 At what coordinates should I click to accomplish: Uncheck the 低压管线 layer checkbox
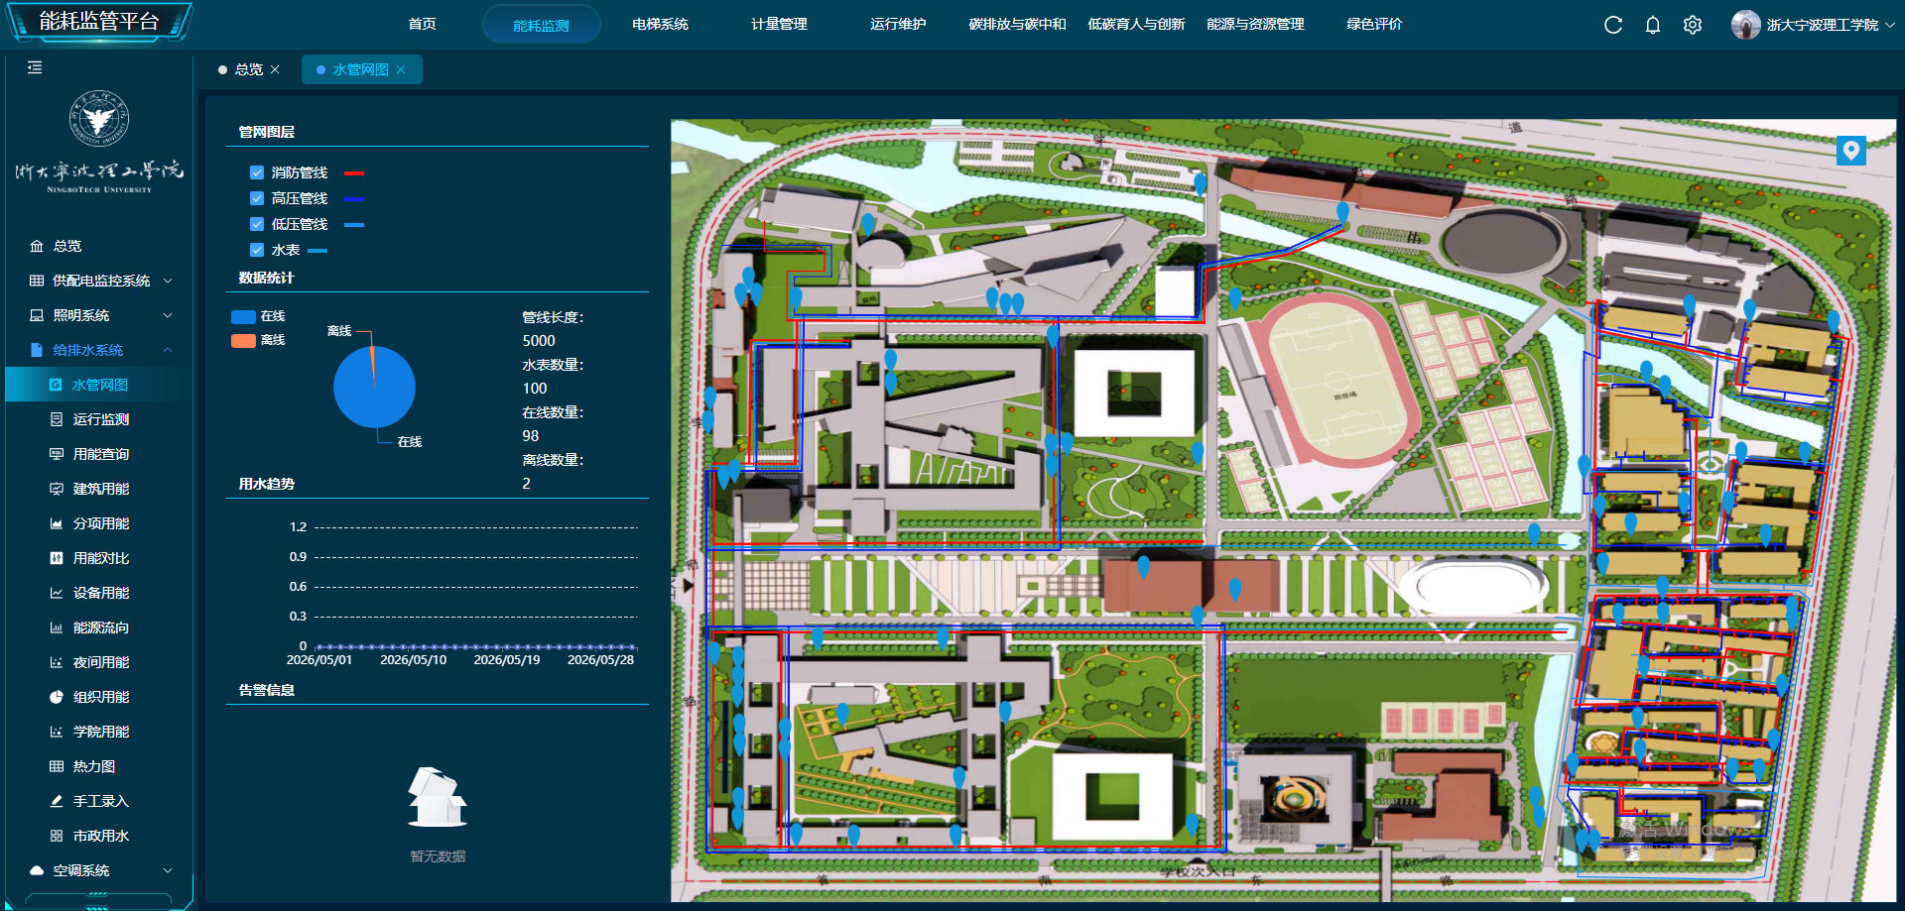click(257, 224)
